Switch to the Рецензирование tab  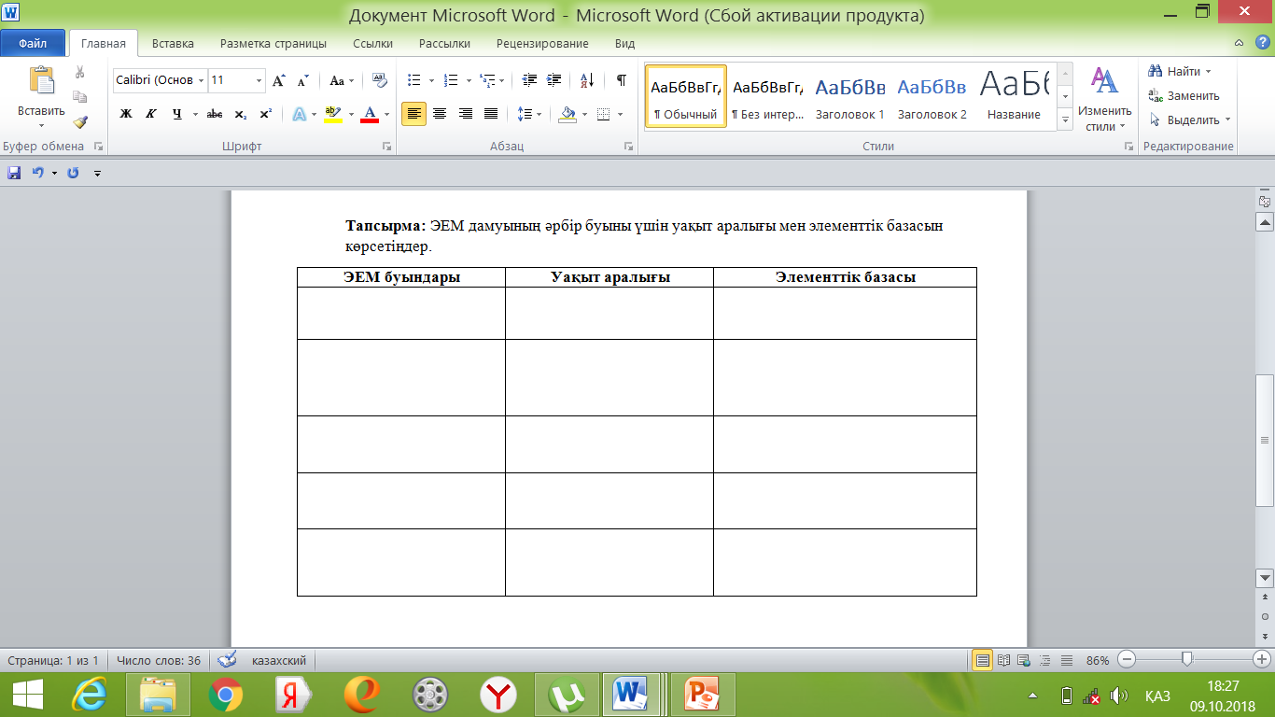coord(542,43)
